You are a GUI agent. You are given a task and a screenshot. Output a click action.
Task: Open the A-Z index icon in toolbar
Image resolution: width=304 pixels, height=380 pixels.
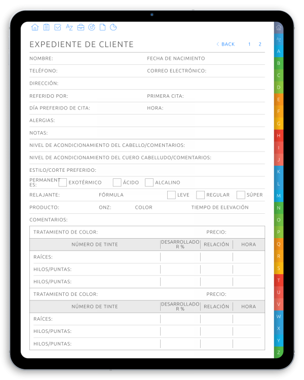click(69, 27)
